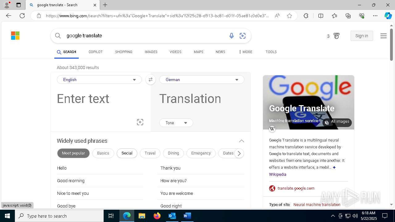This screenshot has height=222, width=395.
Task: Open Edge Settings and more menu
Action: pyautogui.click(x=375, y=16)
